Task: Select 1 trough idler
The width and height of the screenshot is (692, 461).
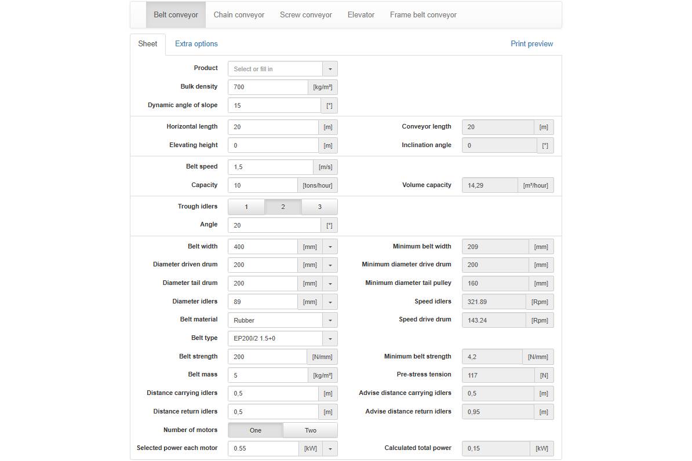Action: click(x=246, y=207)
